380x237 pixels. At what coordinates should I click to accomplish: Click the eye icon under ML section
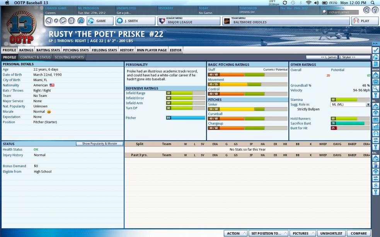pyautogui.click(x=376, y=113)
